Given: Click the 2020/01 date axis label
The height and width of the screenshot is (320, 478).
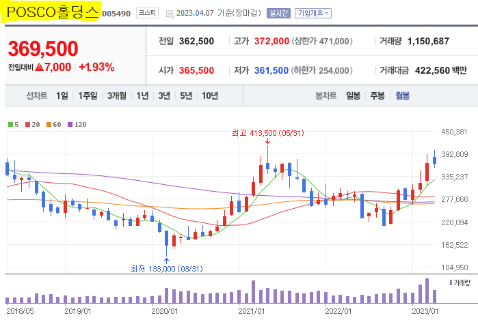Looking at the screenshot, I should tap(164, 311).
